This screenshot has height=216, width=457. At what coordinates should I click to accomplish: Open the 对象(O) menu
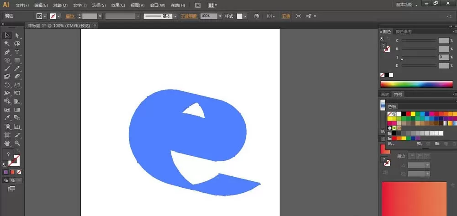[60, 5]
